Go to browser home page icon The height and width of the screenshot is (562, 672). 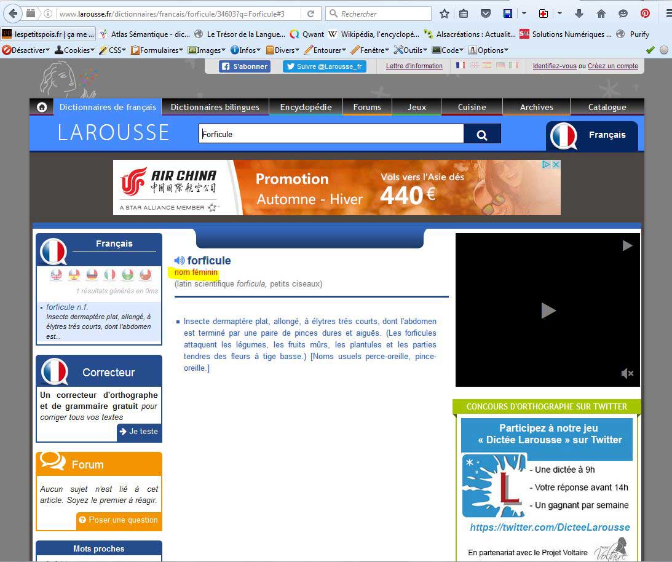click(x=601, y=14)
